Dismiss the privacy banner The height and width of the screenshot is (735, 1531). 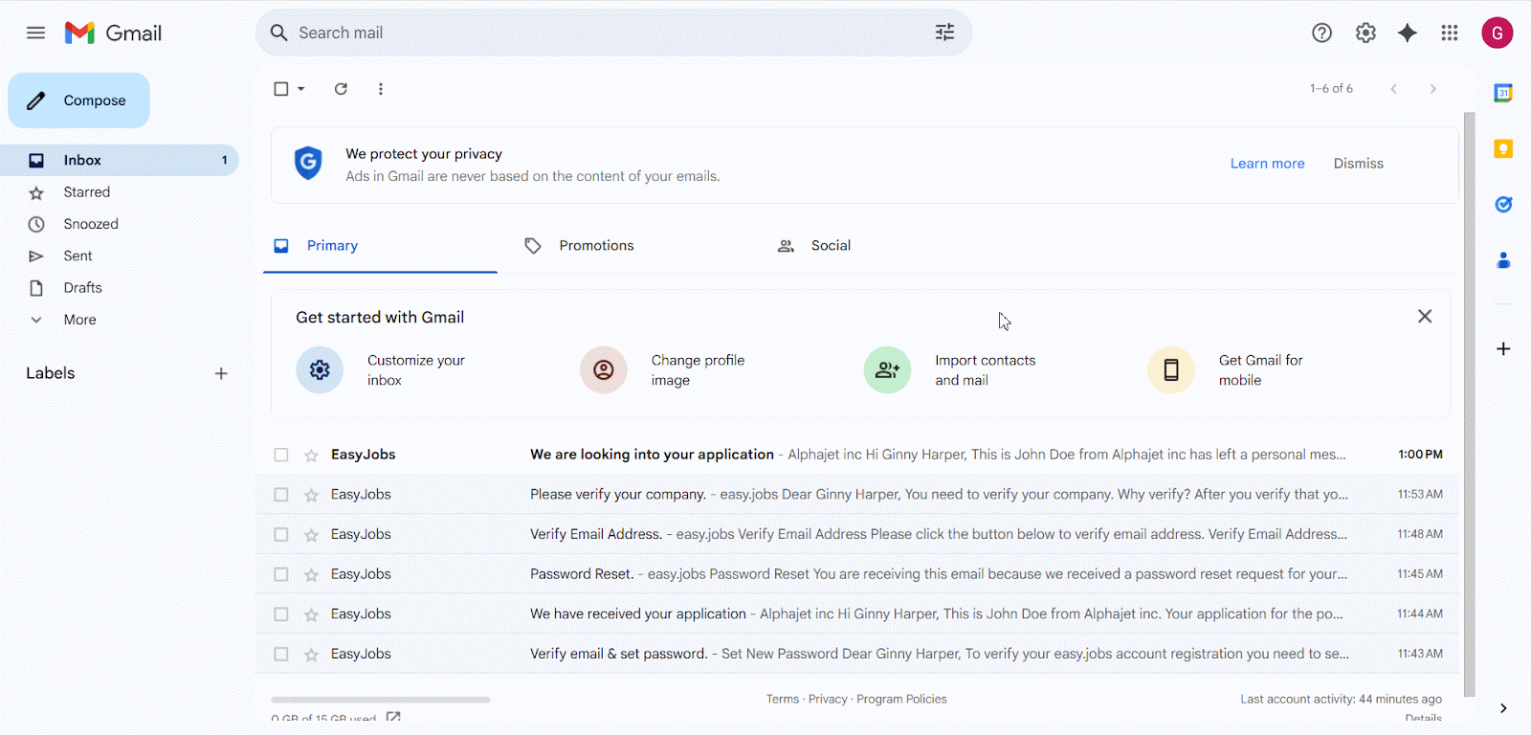coord(1359,164)
